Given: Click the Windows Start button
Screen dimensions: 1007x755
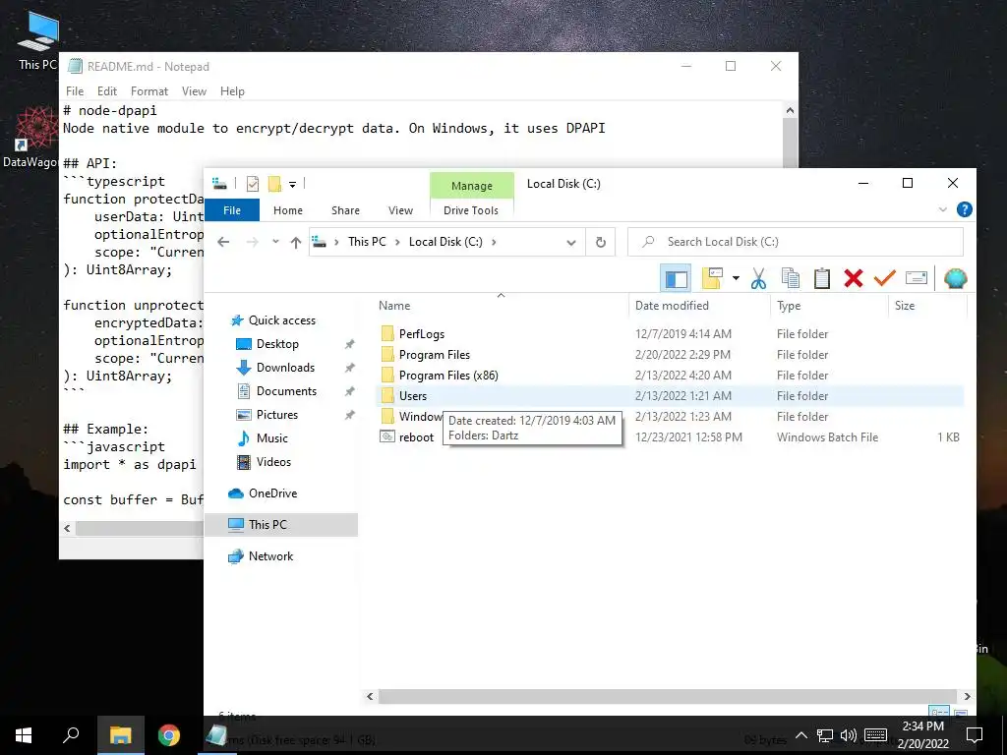Looking at the screenshot, I should pyautogui.click(x=24, y=735).
